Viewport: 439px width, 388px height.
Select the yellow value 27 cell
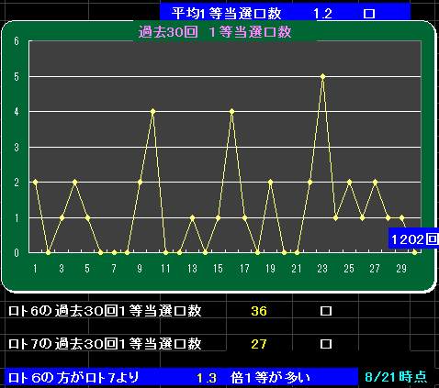[x=259, y=344]
